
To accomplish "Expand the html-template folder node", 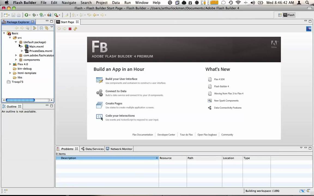I will pyautogui.click(x=10, y=73).
